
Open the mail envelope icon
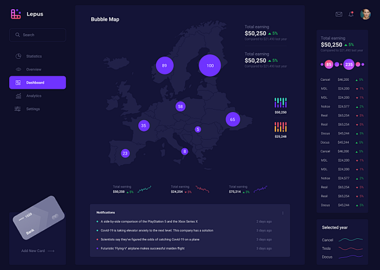tap(339, 14)
